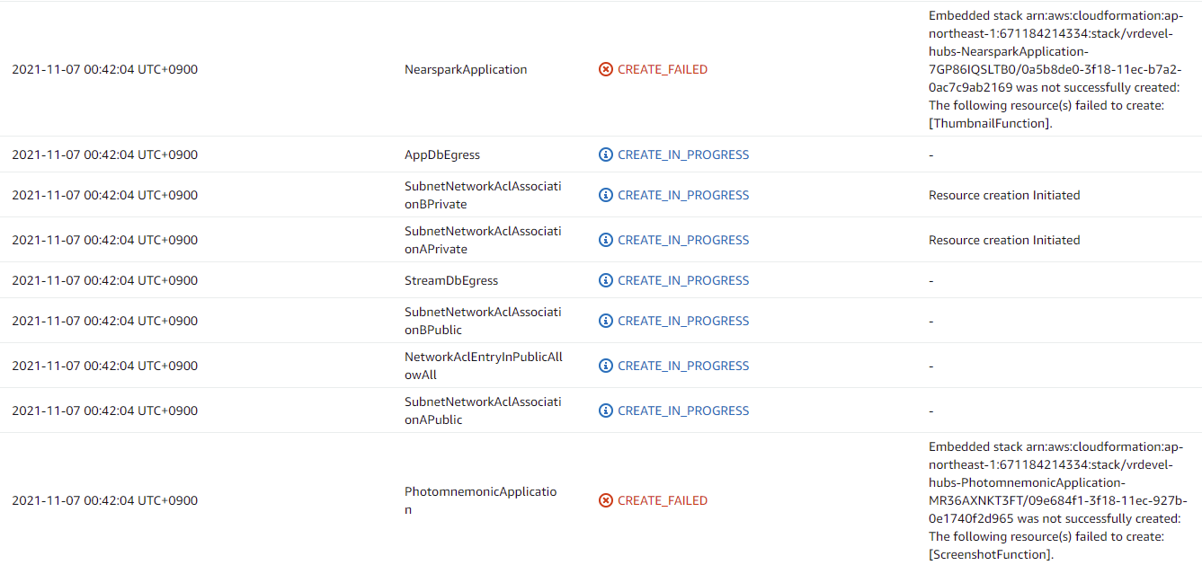
Task: Click CREATE_IN_PROGRESS status for SubnetNetworkAclAssociationBPublic
Action: click(683, 321)
